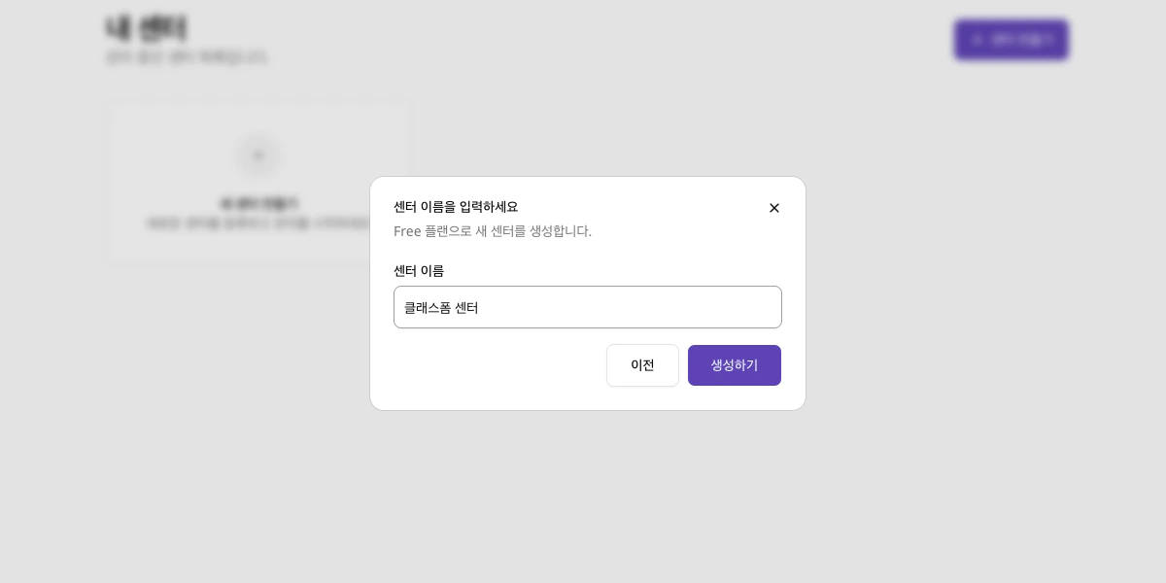
Task: Click the dismiss icon at the dialog's top right
Action: click(774, 208)
